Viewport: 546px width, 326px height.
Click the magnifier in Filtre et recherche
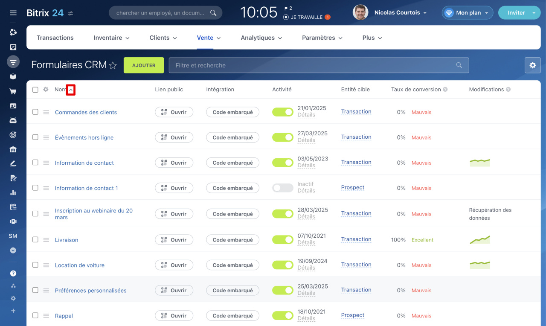[459, 65]
